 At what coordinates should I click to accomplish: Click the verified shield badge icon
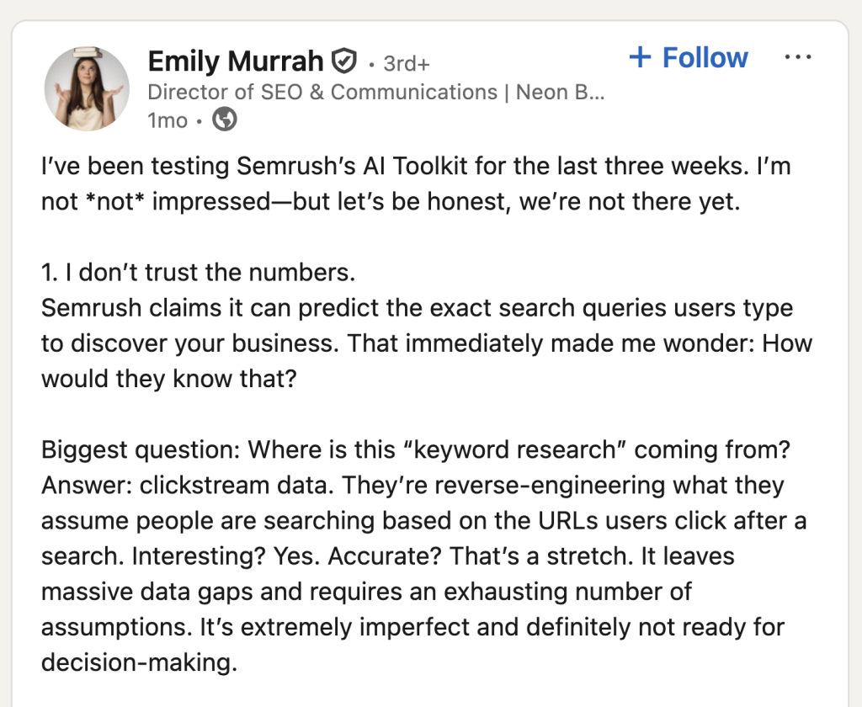pyautogui.click(x=343, y=62)
